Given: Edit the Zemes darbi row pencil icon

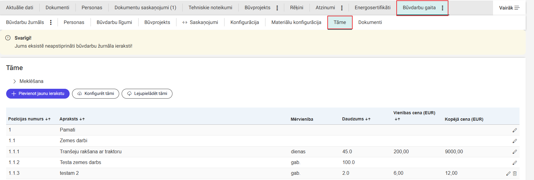Looking at the screenshot, I should tap(515, 141).
